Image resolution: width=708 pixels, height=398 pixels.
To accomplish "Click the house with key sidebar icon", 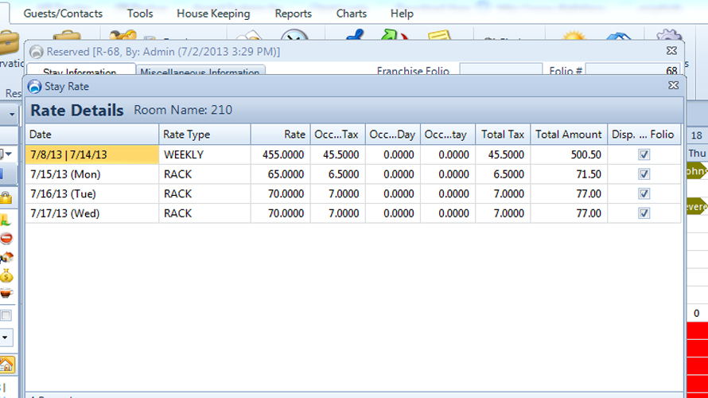I will (x=6, y=257).
